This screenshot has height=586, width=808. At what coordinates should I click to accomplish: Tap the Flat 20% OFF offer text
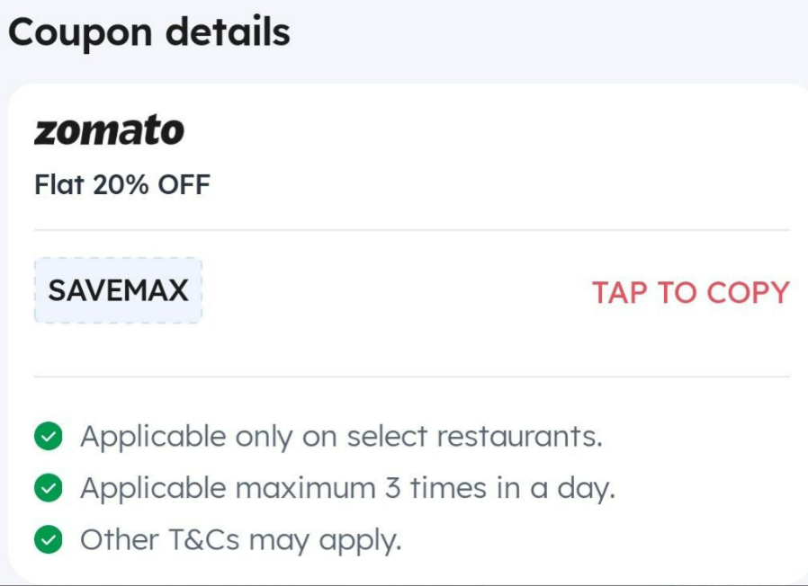(x=122, y=185)
